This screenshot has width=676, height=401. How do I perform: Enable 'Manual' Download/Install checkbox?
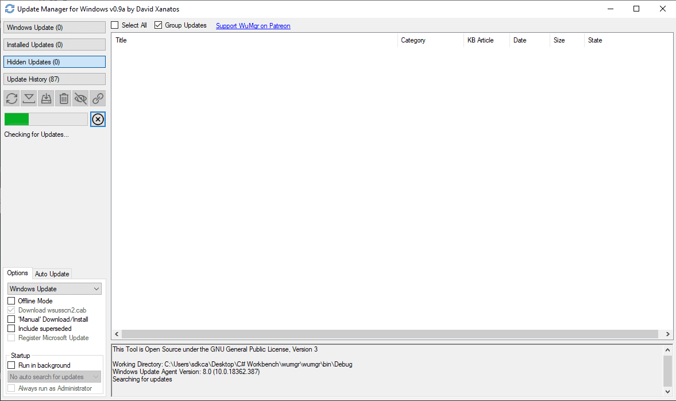11,319
